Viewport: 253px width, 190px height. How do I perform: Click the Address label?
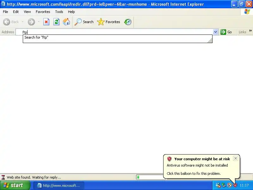coord(8,32)
